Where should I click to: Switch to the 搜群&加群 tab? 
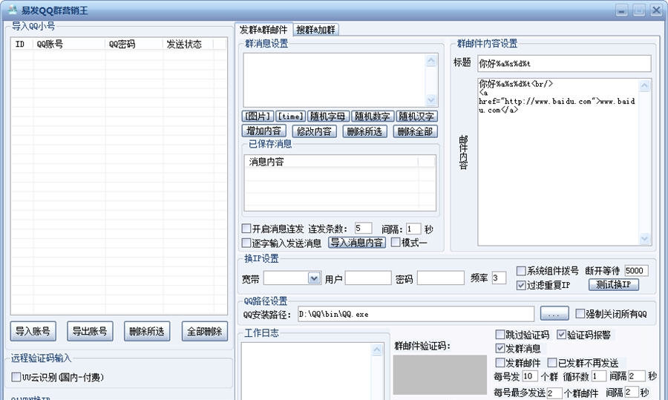click(x=315, y=30)
